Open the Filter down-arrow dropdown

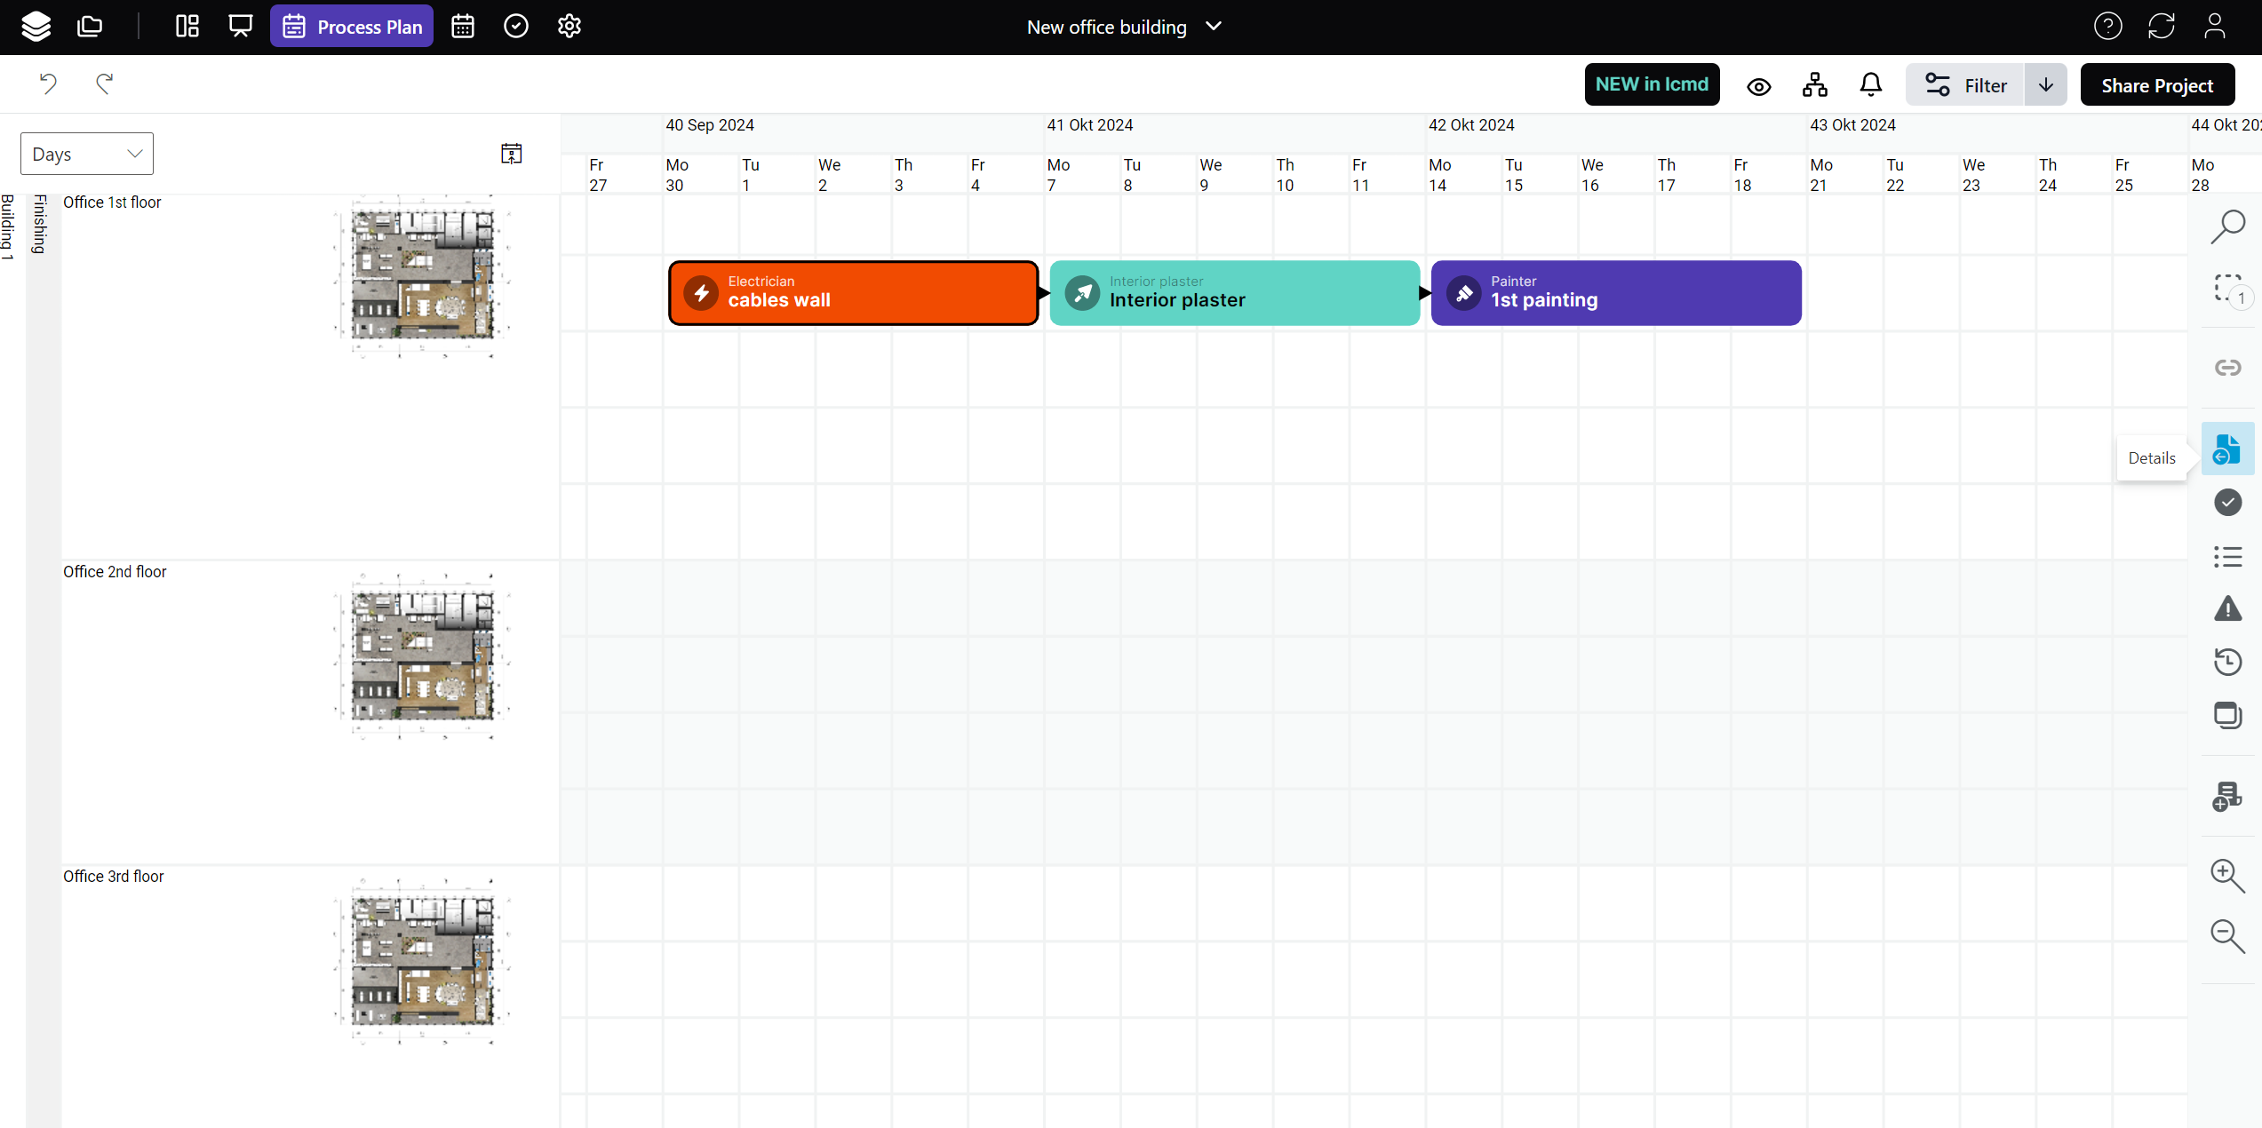[2045, 85]
